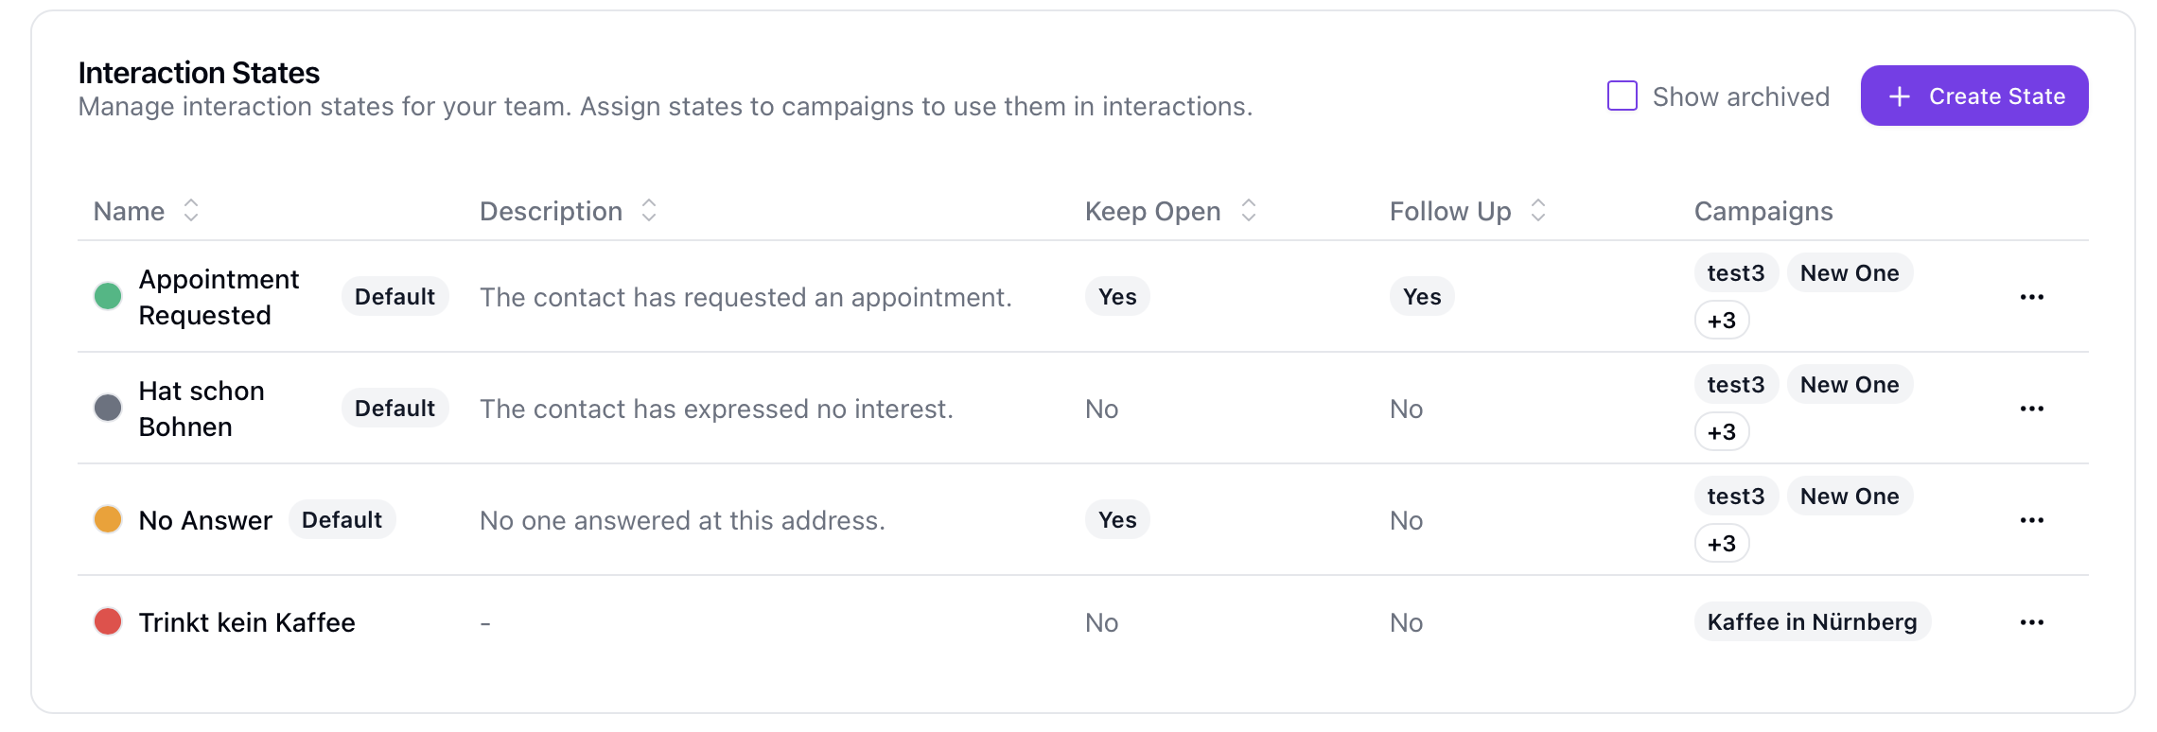Select the Trinkt kein Kaffee state name

(247, 622)
